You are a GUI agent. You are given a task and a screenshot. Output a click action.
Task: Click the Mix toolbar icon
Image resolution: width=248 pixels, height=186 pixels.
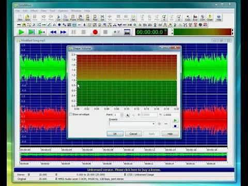[88, 18]
